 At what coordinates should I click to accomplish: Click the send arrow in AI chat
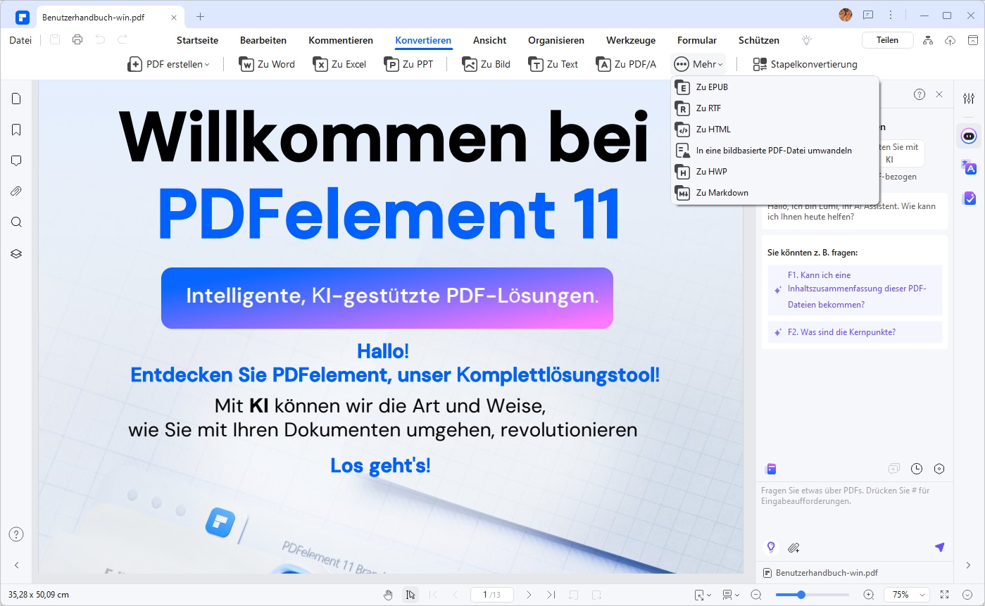(x=939, y=547)
